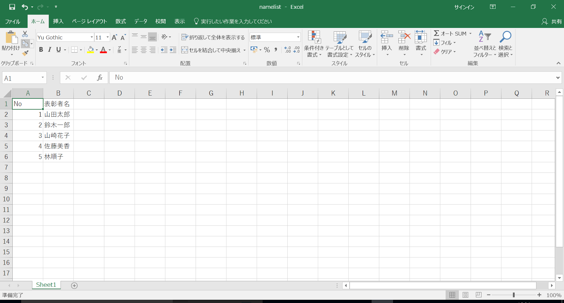Toggle wrap text (折り返して全体を表示する)

(213, 37)
